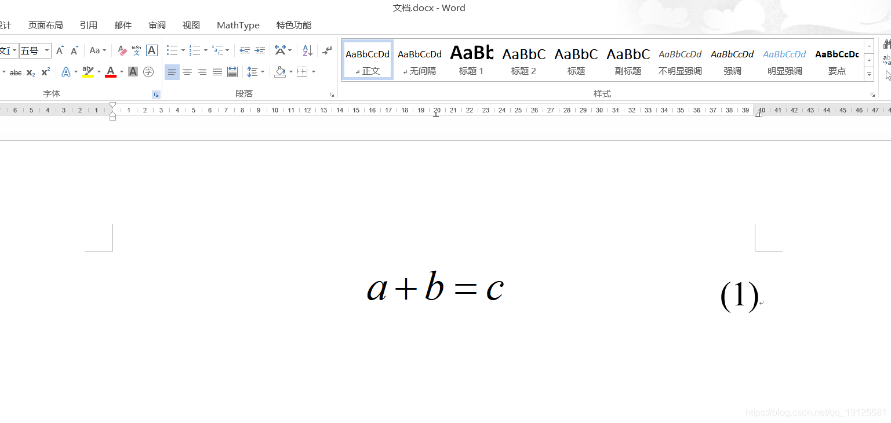Open MathType ribbon tab
Screen dimensions: 891x423
point(238,25)
